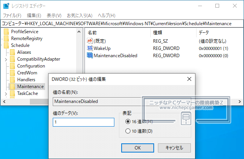Select the Handlers key
244x159 pixels.
(x=26, y=80)
